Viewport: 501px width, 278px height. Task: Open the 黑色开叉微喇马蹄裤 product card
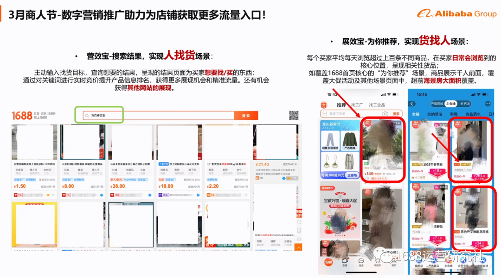coord(474,218)
